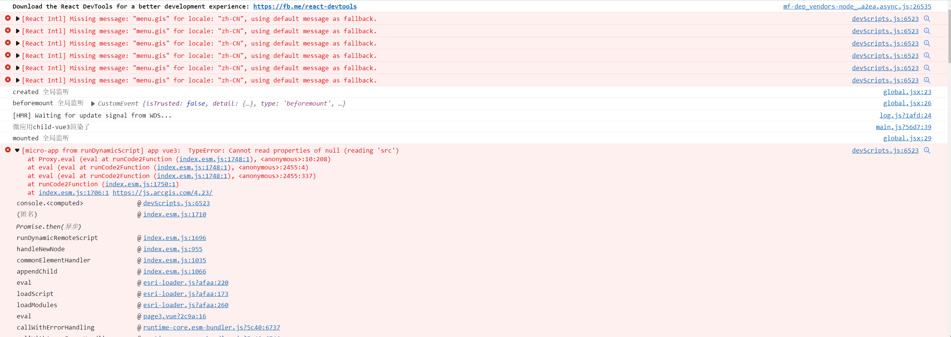The image size is (951, 337).
Task: Open global.jsx:23 source link
Action: point(907,92)
